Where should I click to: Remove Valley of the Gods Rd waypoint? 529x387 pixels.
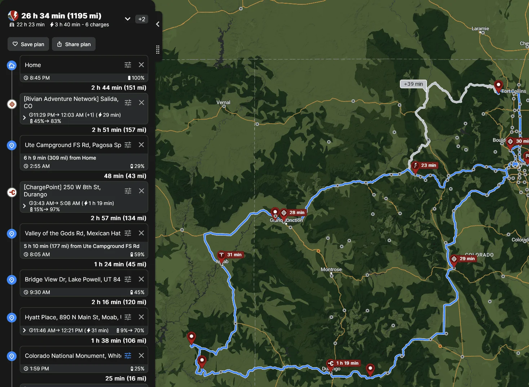point(141,233)
